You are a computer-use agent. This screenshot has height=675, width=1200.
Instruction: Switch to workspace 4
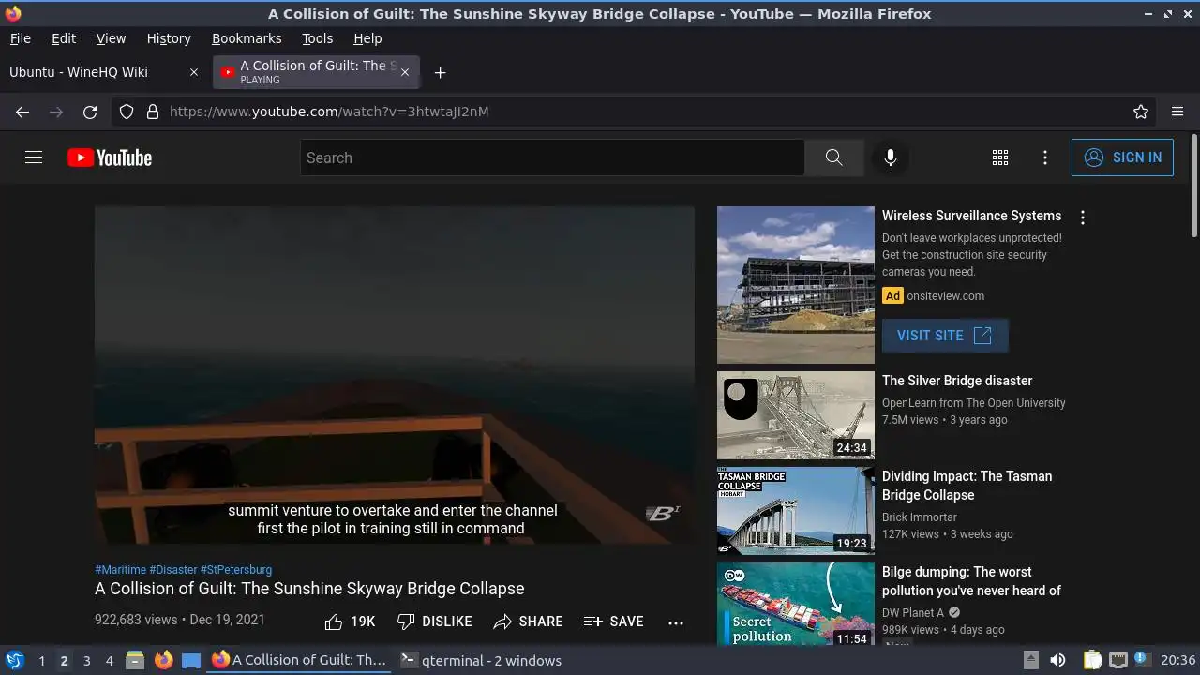point(109,661)
